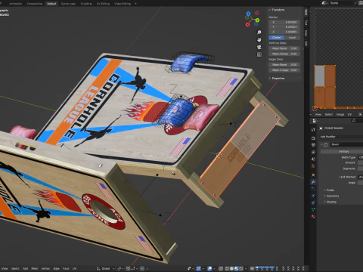Image resolution: width=363 pixels, height=272 pixels.
Task: Open Width Type dropdown
Action: [x=361, y=157]
